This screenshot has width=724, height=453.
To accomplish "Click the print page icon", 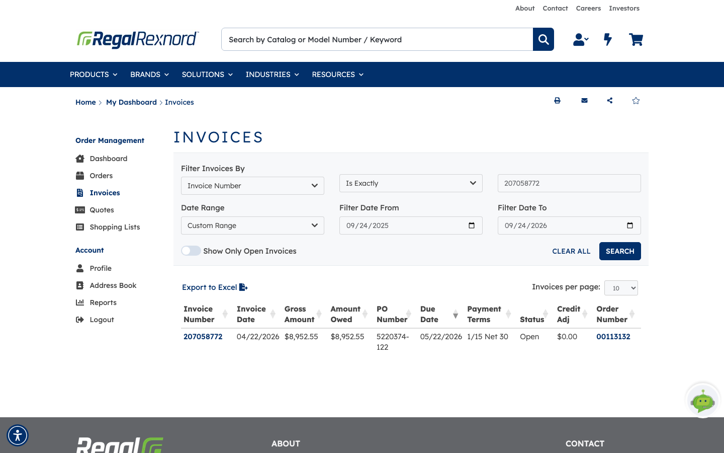I will 557,101.
